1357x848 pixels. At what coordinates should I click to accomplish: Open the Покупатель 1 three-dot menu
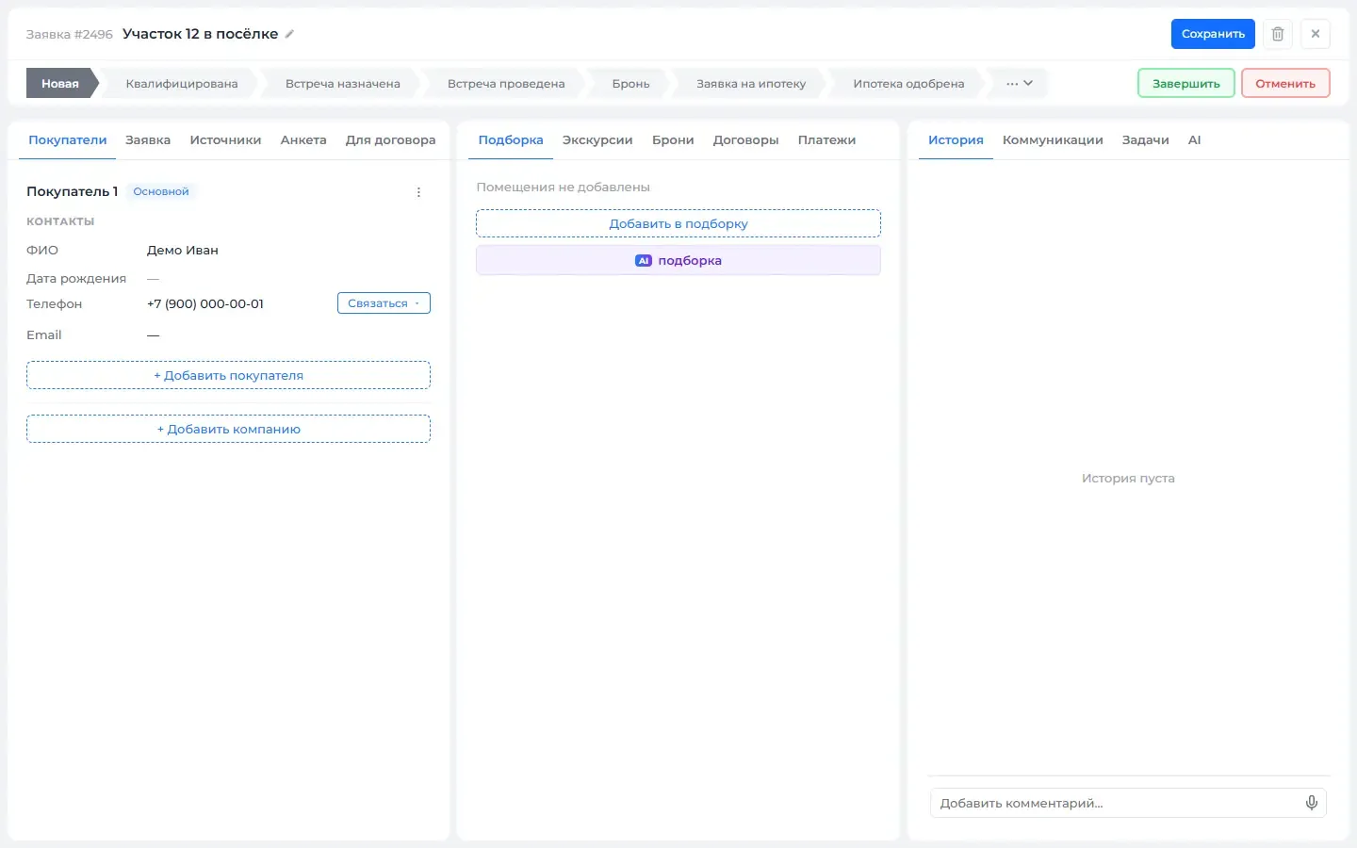tap(418, 192)
